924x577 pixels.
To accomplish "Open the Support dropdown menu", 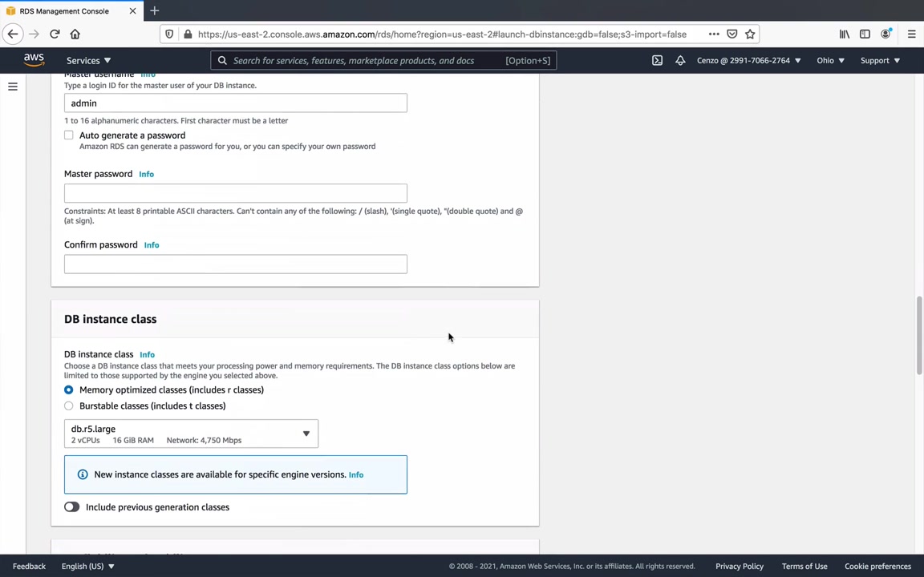I will coord(880,60).
